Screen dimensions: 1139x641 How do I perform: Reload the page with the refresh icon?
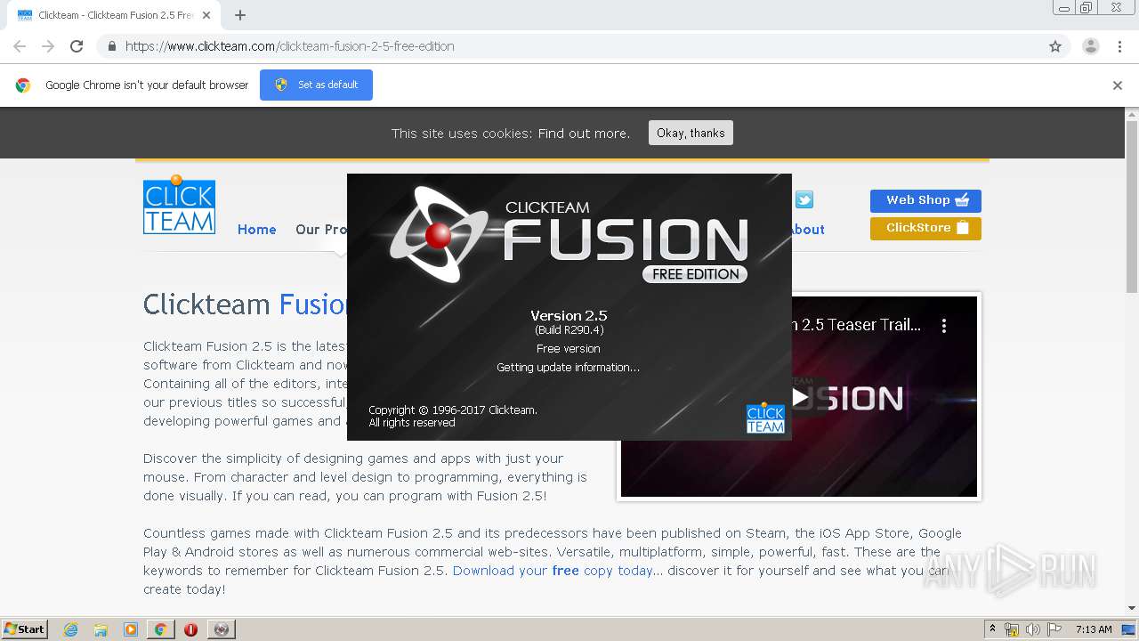(77, 46)
